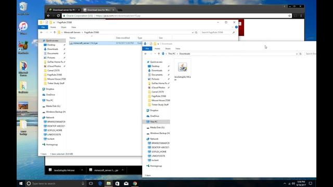Click Minecraft Servers breadcrumb in address bar
The height and width of the screenshot is (187, 333).
click(x=72, y=32)
